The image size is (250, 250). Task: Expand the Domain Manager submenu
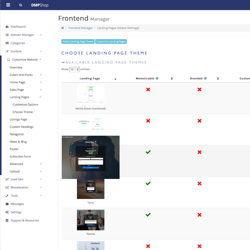(41, 35)
